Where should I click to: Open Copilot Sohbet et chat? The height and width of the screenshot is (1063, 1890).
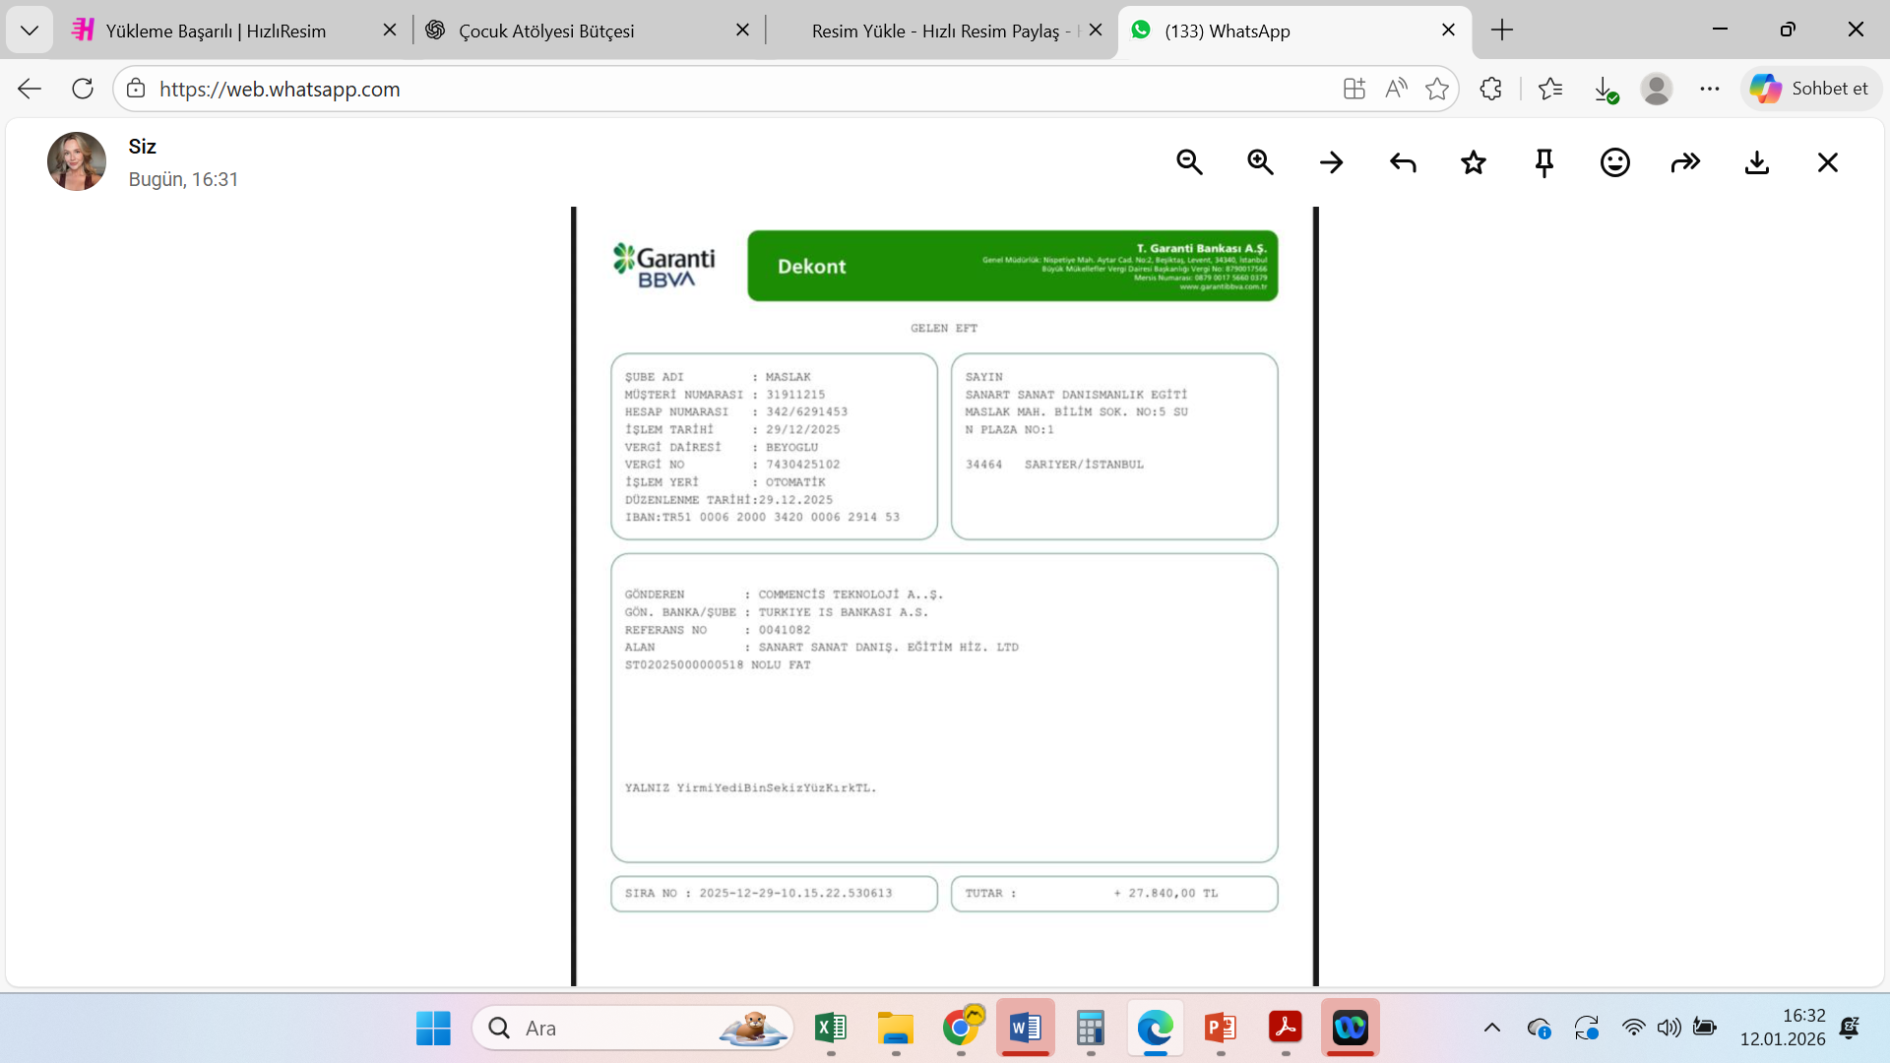coord(1810,89)
